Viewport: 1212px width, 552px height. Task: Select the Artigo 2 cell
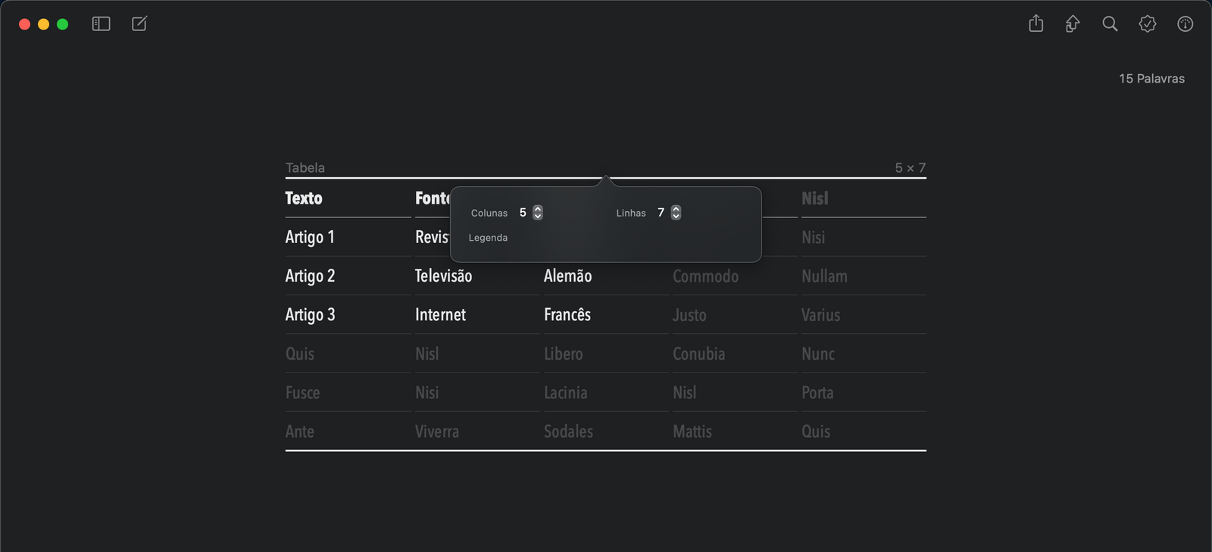(310, 276)
